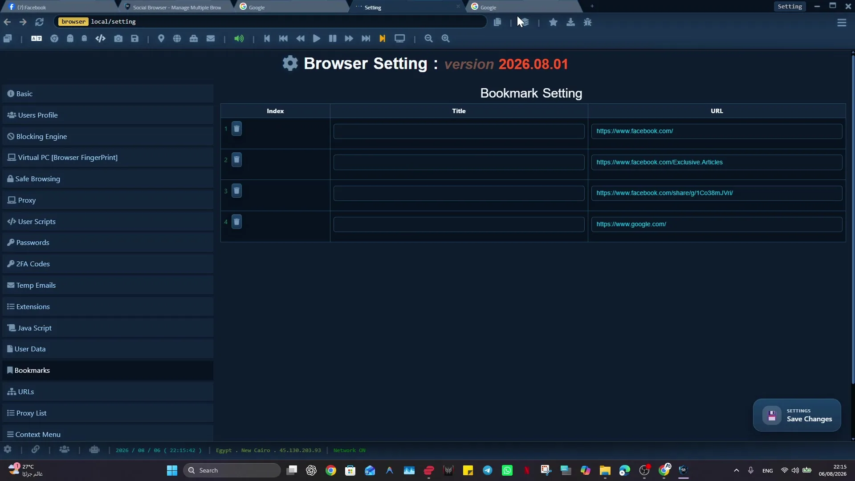Open a new tab with plus button
The image size is (855, 481).
click(x=592, y=6)
